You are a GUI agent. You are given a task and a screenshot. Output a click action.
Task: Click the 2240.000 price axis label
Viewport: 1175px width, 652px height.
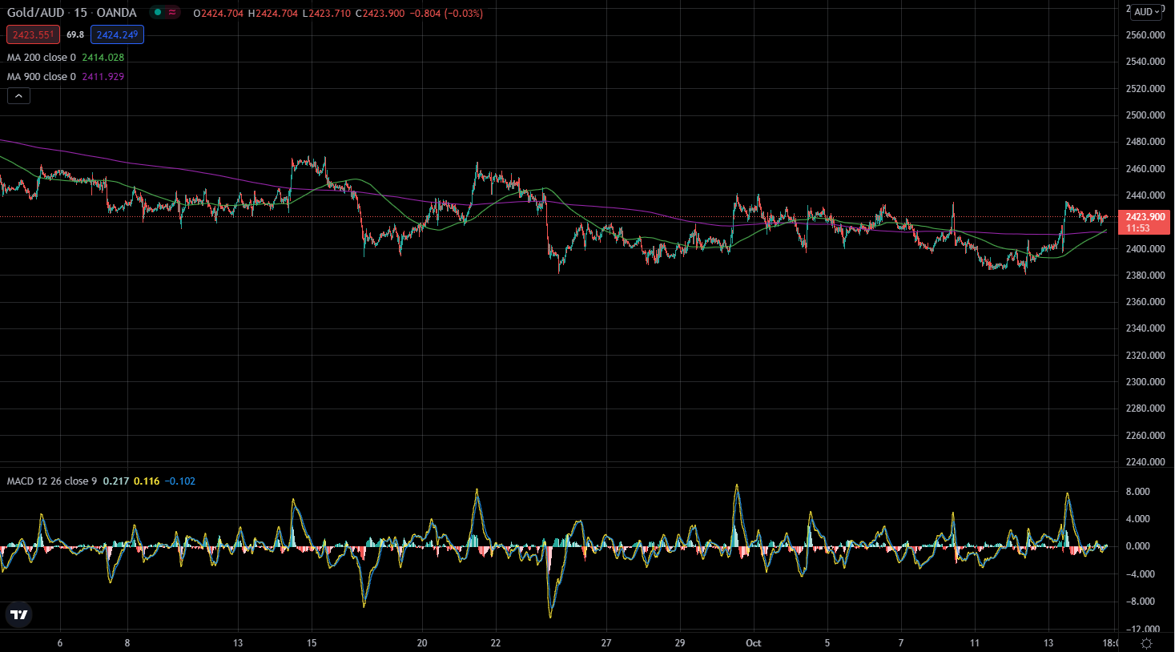(1145, 462)
